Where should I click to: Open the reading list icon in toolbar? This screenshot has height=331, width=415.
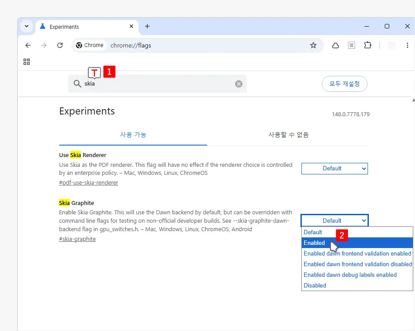[352, 45]
